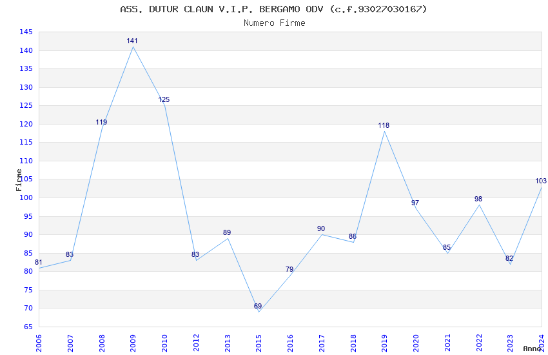Click the y-axis value 110

pyautogui.click(x=26, y=161)
